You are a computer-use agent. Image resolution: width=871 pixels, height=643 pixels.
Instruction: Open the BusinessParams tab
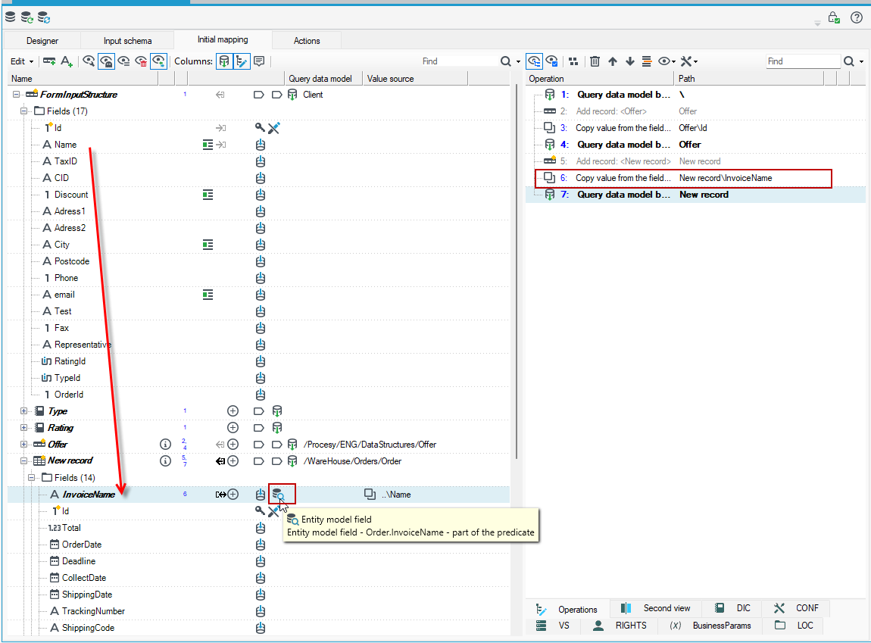pyautogui.click(x=710, y=626)
